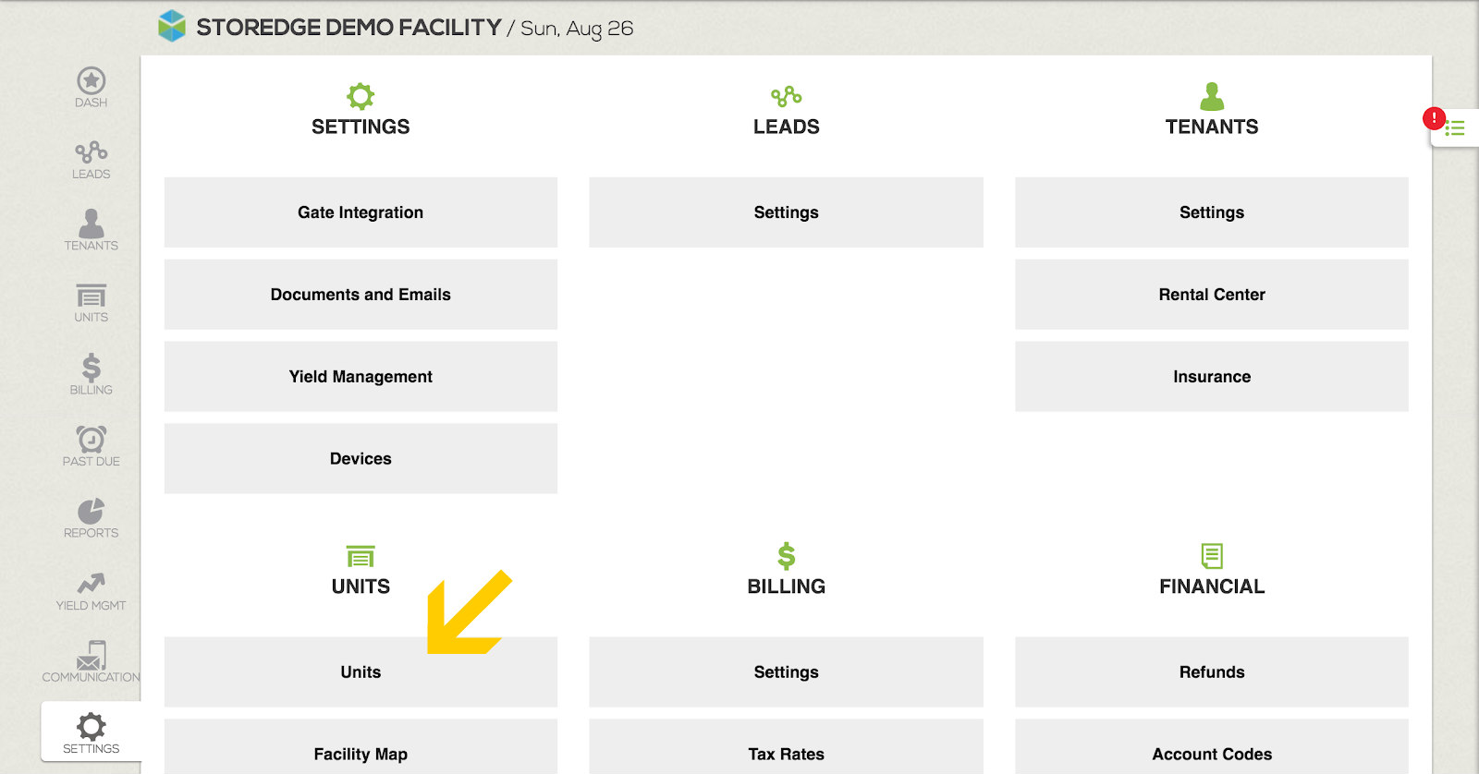Open the Account Codes button
The width and height of the screenshot is (1479, 774).
pyautogui.click(x=1212, y=747)
